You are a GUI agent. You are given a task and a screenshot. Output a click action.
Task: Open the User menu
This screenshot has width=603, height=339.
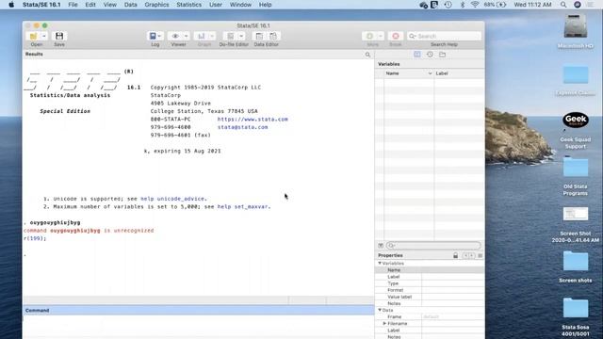click(x=216, y=5)
